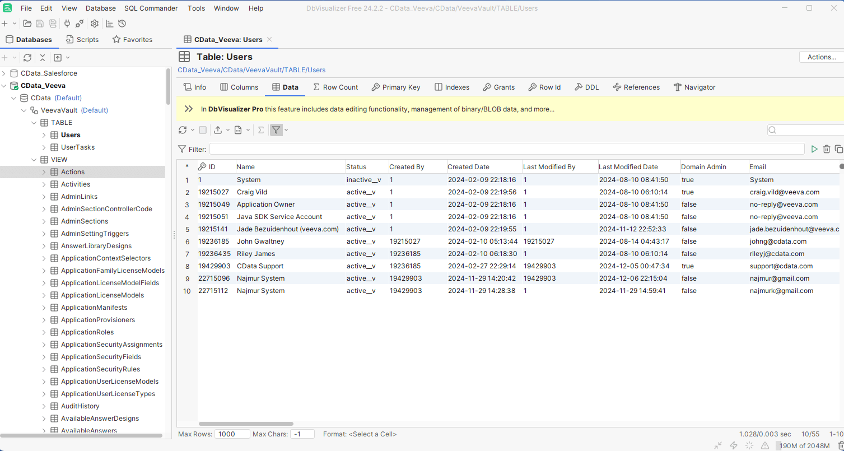
Task: Click the export data upload icon
Action: 218,130
